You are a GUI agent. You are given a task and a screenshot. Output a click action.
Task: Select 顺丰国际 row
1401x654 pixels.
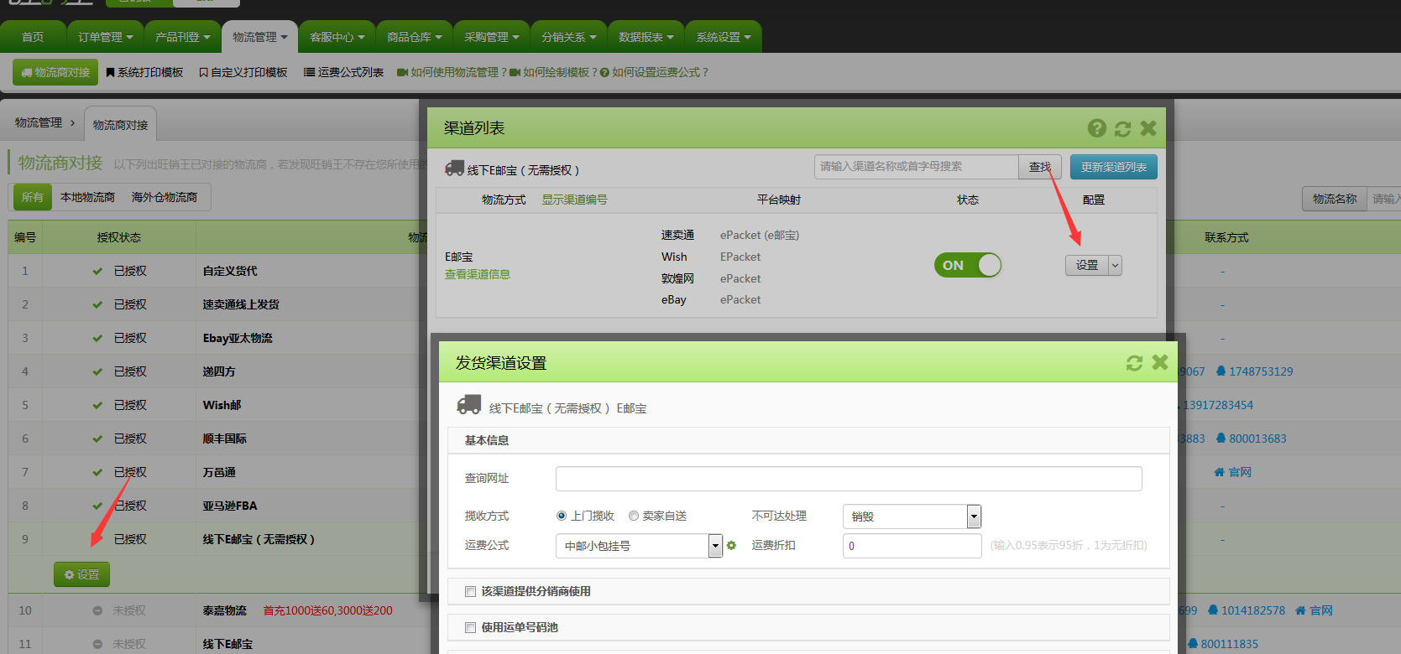(x=224, y=439)
